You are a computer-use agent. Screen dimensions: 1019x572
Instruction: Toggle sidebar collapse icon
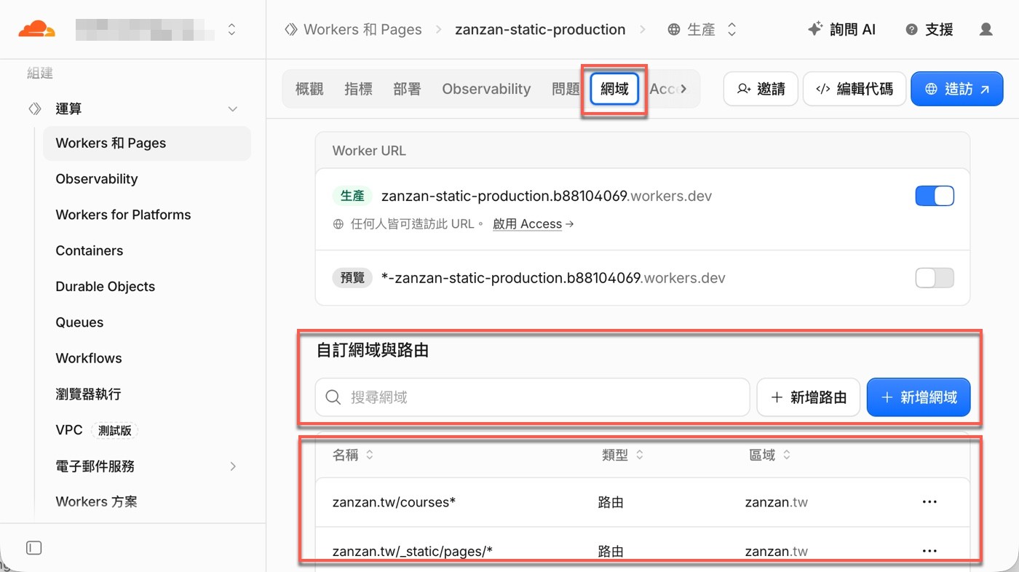[33, 548]
